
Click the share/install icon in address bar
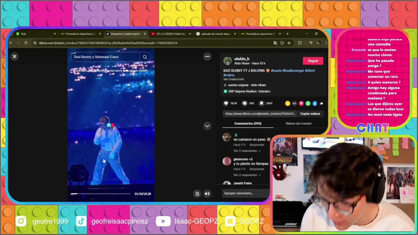(282, 43)
